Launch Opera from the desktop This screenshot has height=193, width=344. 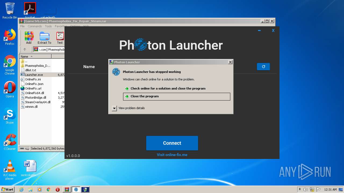10,90
